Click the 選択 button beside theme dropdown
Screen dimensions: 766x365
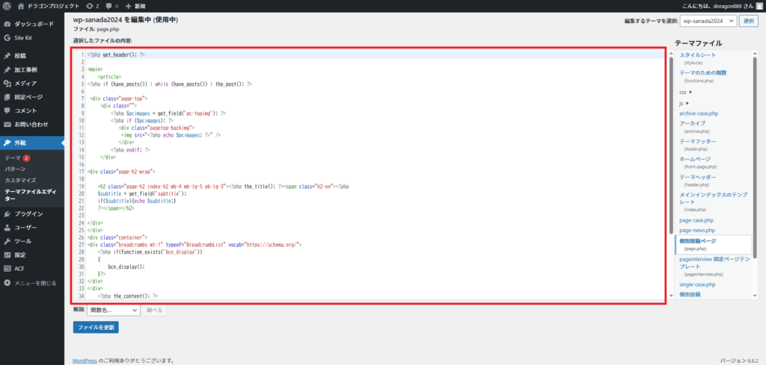749,21
